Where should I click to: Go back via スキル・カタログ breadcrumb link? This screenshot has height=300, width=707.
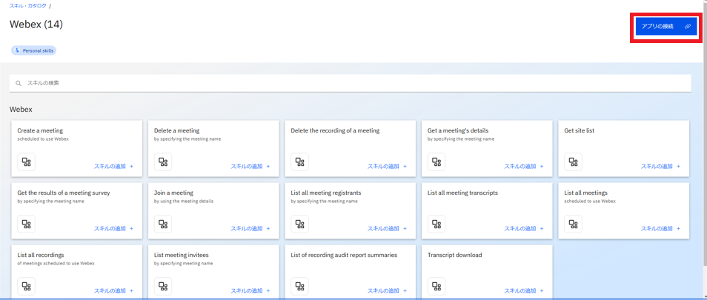tap(28, 6)
